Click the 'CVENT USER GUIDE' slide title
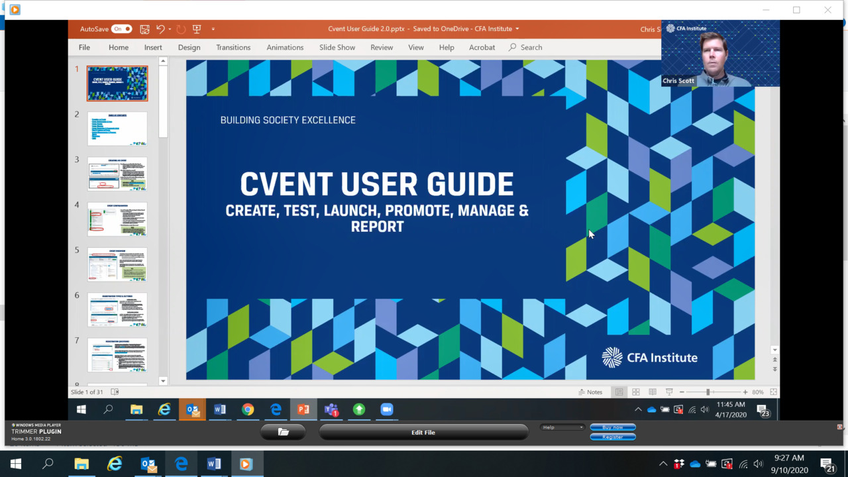 376,184
